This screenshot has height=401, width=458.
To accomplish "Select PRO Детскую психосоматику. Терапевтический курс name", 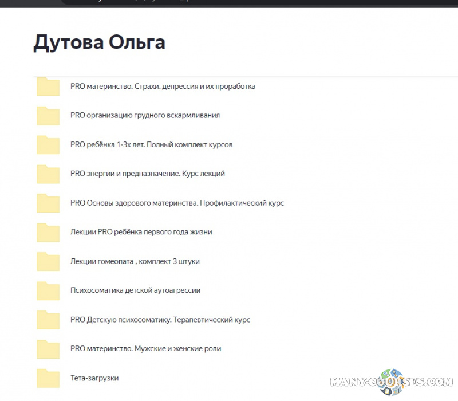I will (160, 320).
